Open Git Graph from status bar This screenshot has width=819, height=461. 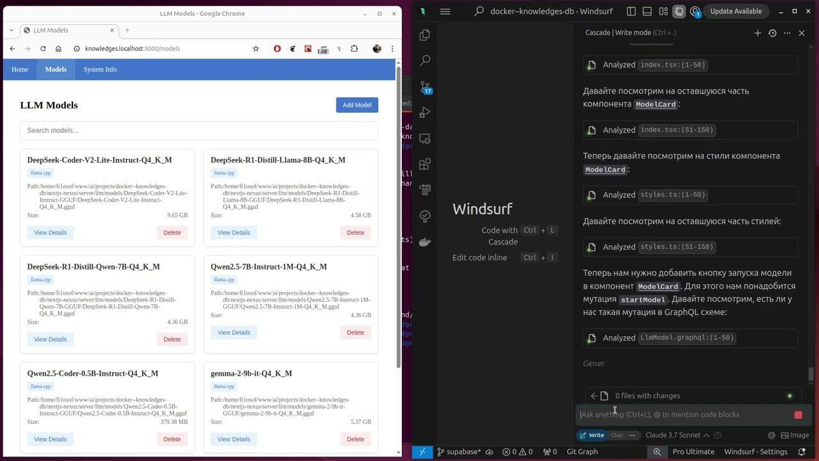[x=582, y=452]
